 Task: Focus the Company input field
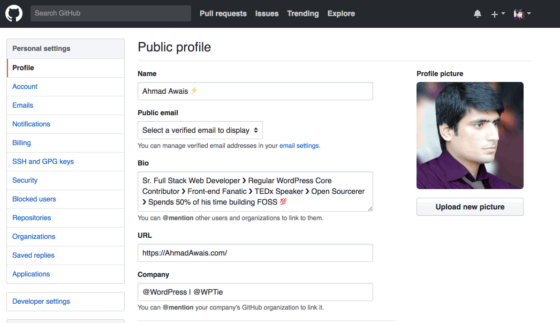pyautogui.click(x=255, y=292)
